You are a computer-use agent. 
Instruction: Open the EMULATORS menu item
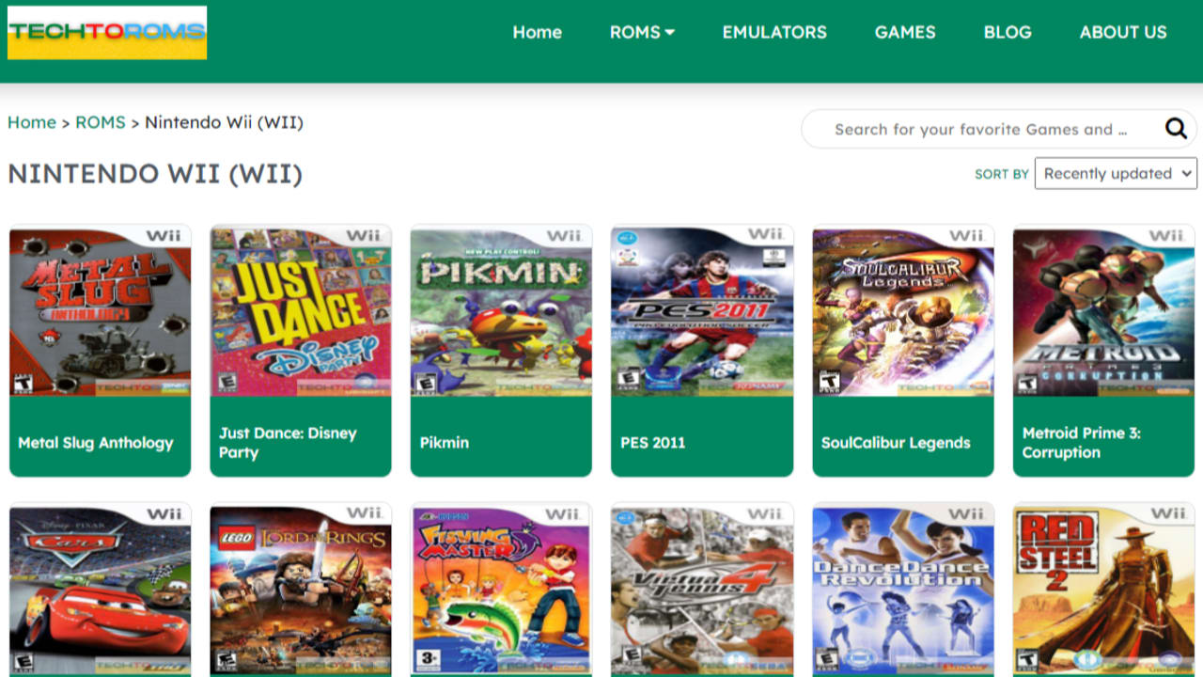774,32
